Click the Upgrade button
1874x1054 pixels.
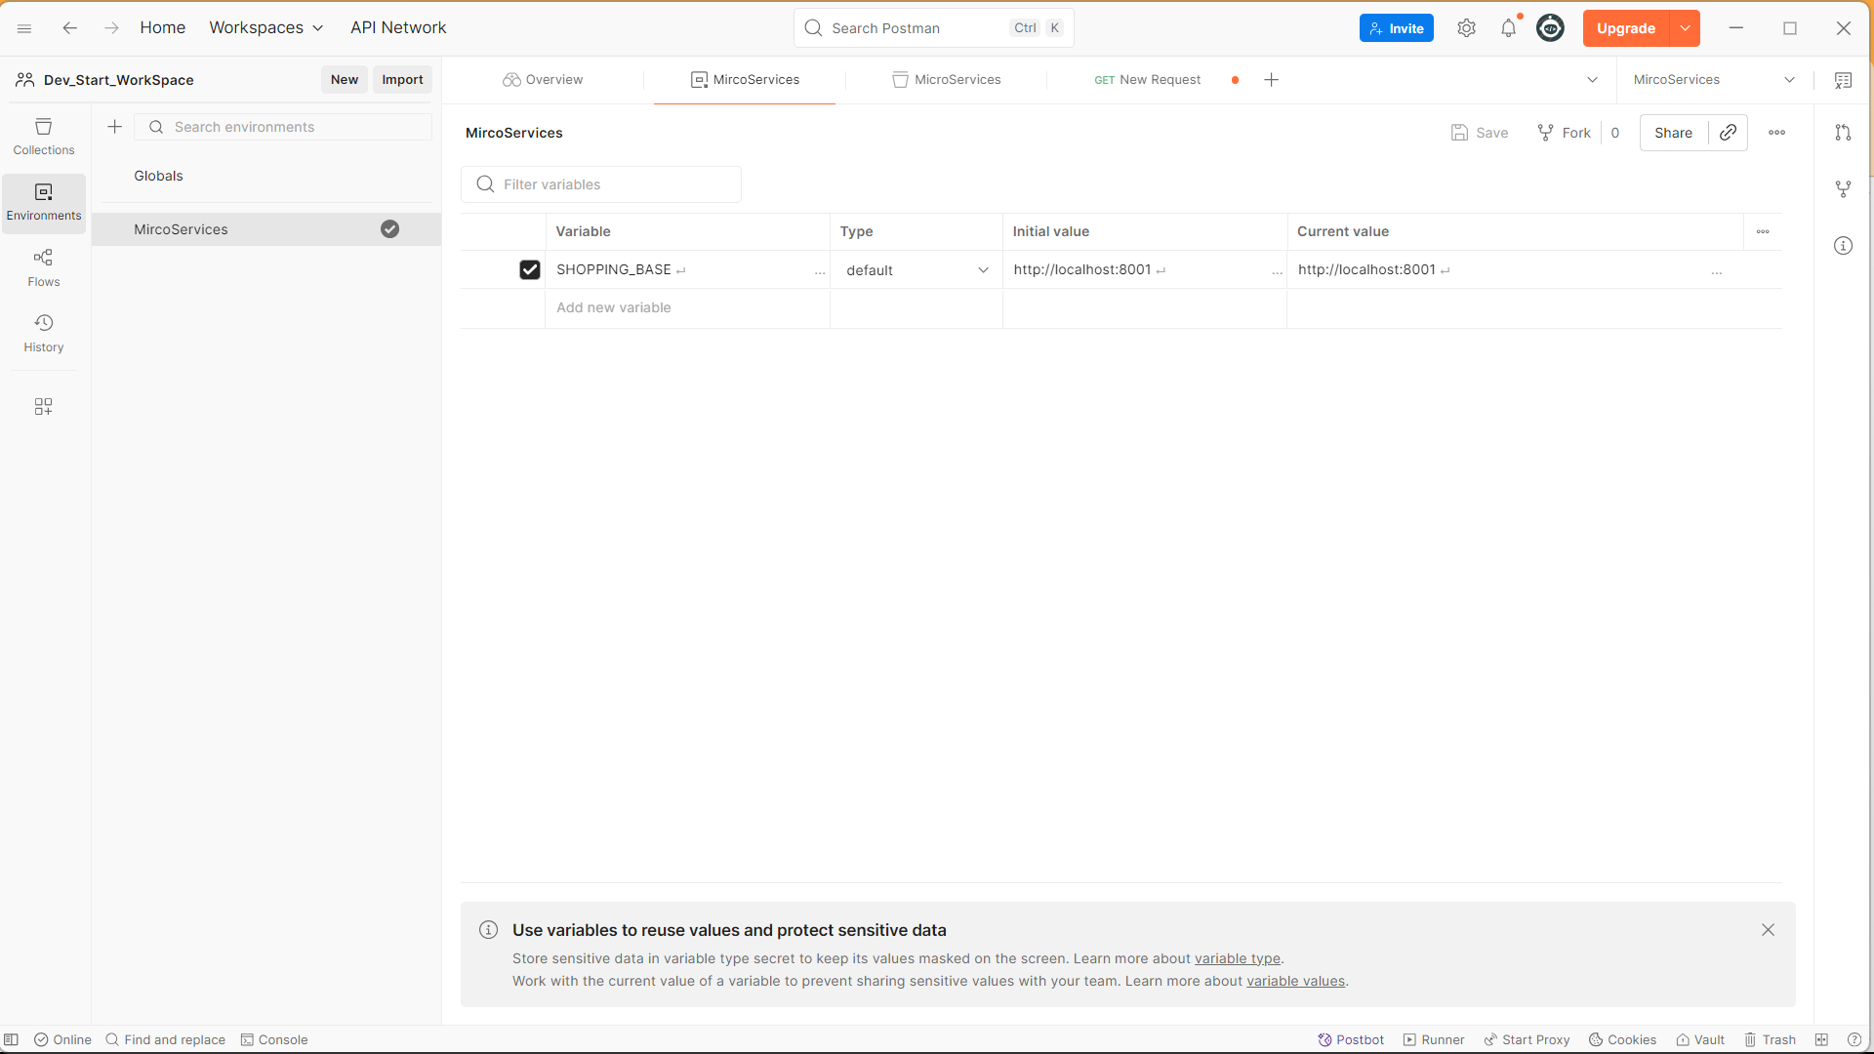(x=1626, y=28)
